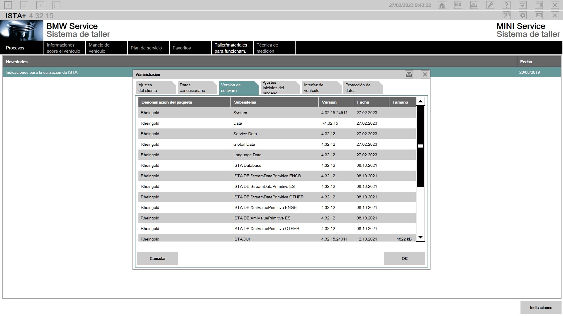Print the Administración dialog contents
The width and height of the screenshot is (563, 316).
point(409,75)
